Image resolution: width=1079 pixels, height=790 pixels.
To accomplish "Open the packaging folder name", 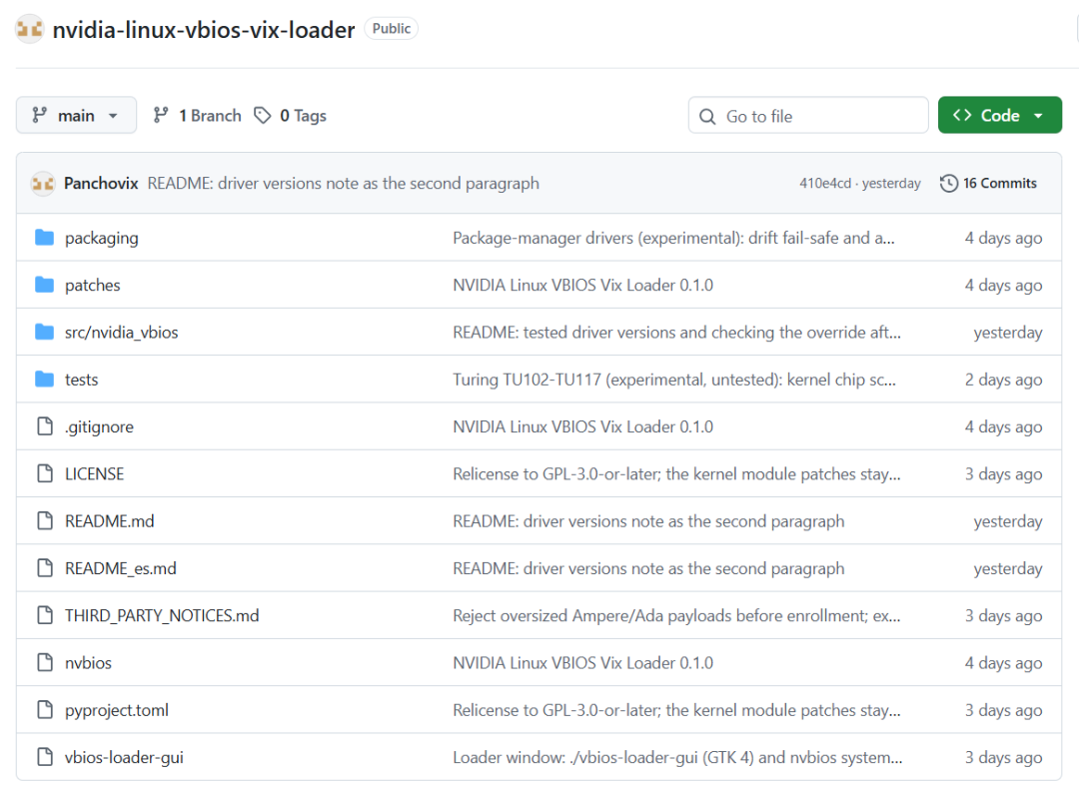I will pos(102,238).
